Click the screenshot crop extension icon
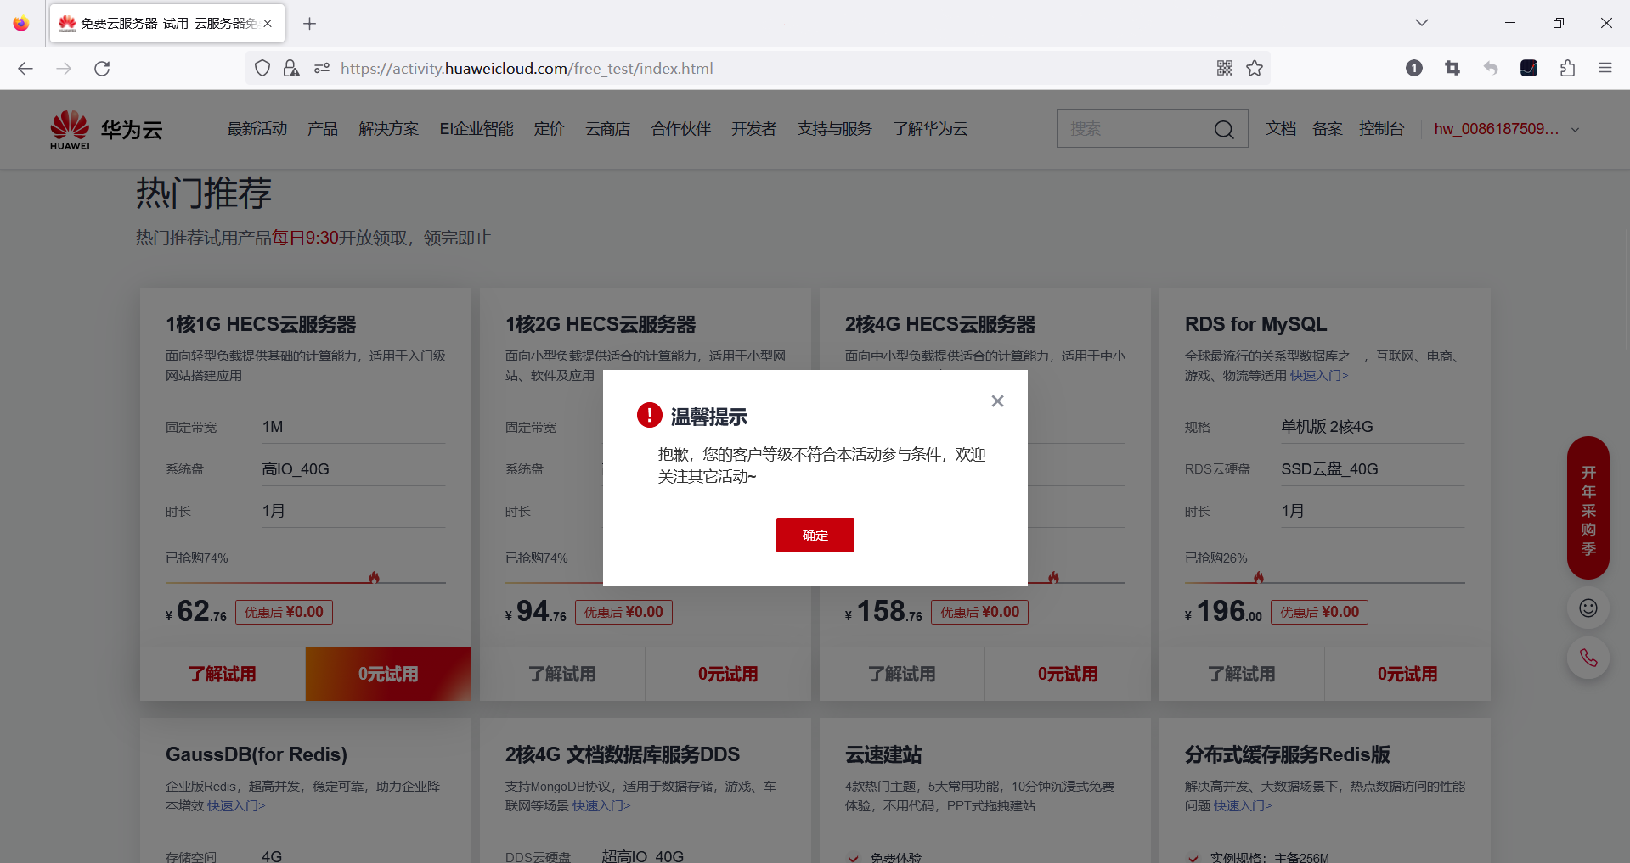 (x=1452, y=68)
